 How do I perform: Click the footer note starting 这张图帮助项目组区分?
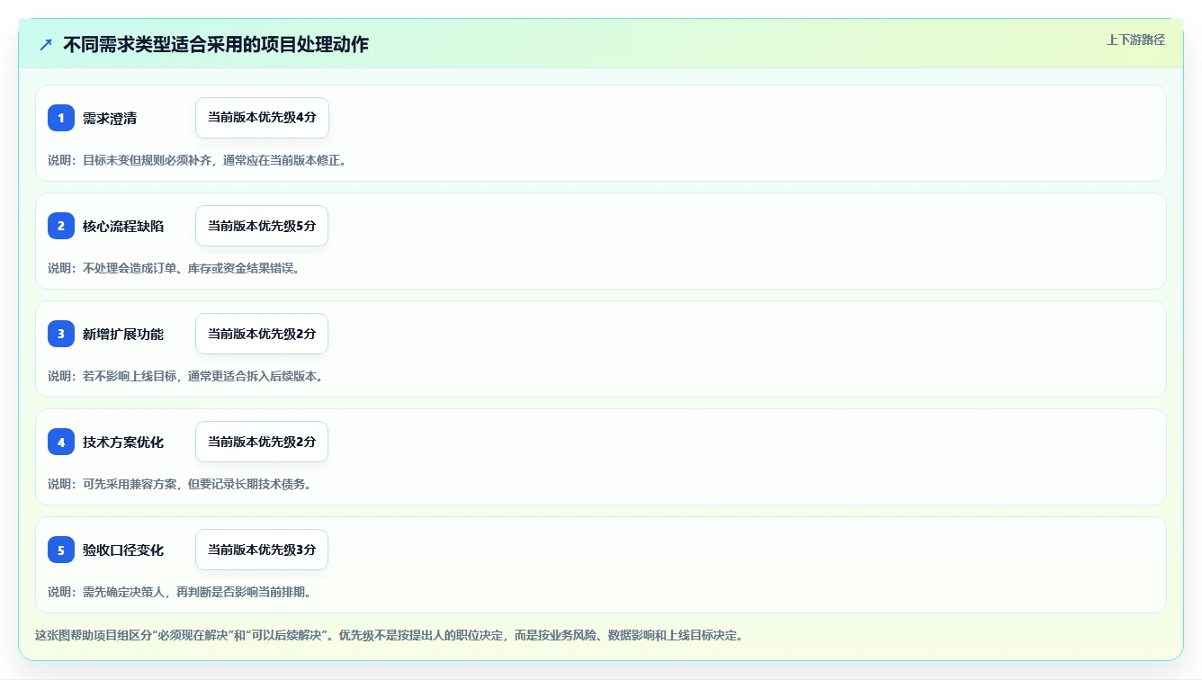tap(389, 635)
